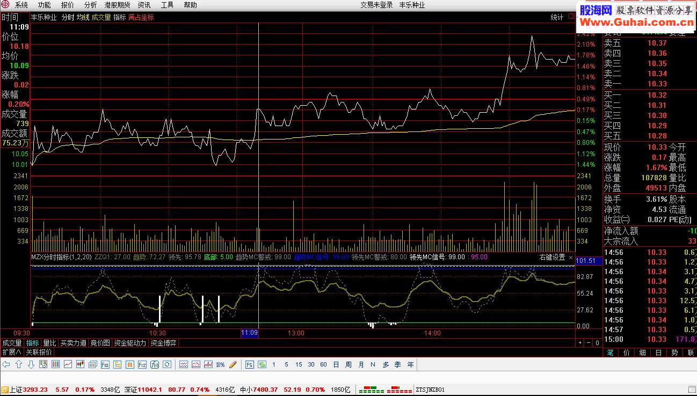Open the grid quote table icon

[55, 364]
